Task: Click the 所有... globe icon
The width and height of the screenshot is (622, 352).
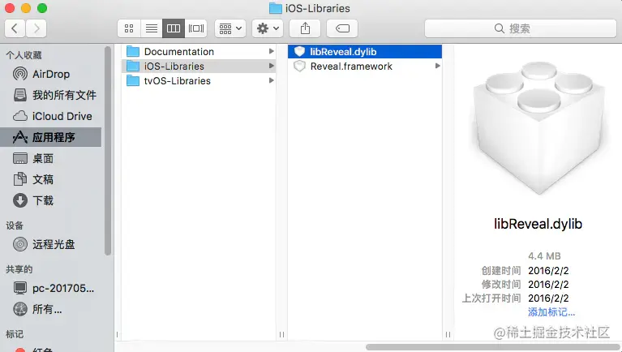Action: tap(20, 309)
